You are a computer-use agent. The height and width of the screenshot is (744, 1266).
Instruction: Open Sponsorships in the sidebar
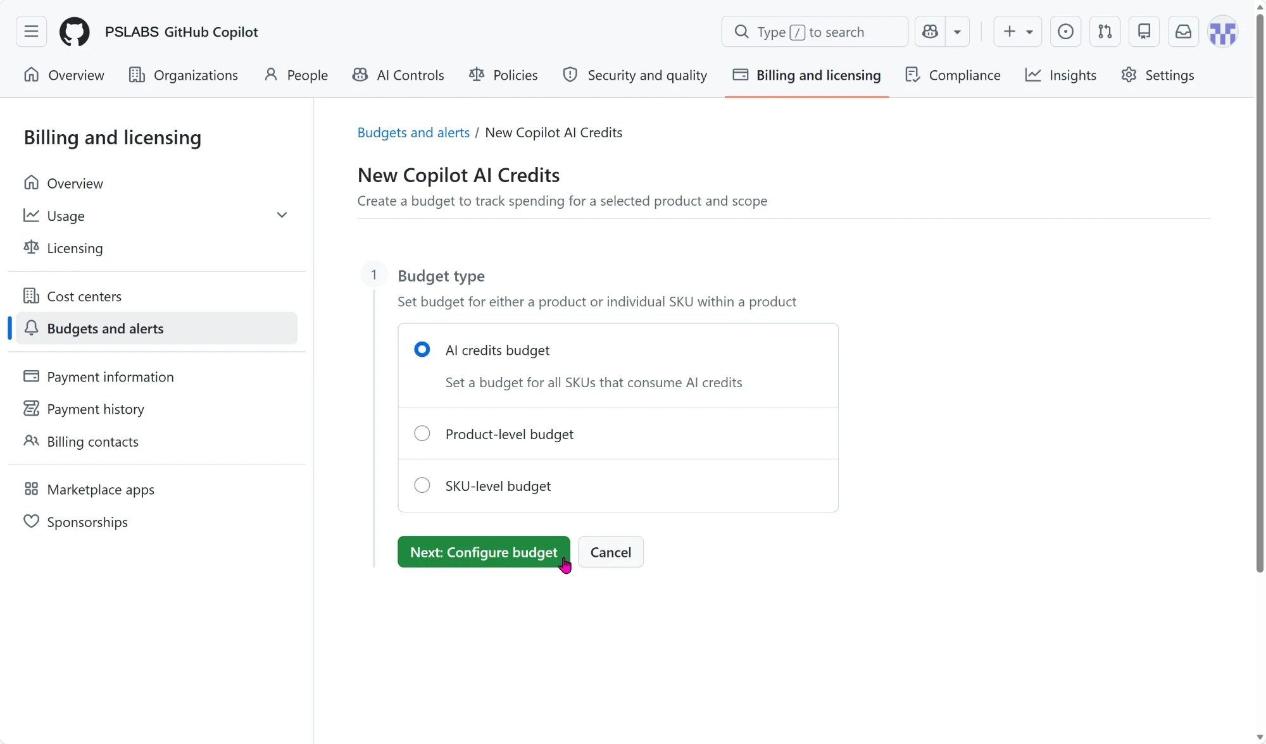(156, 522)
